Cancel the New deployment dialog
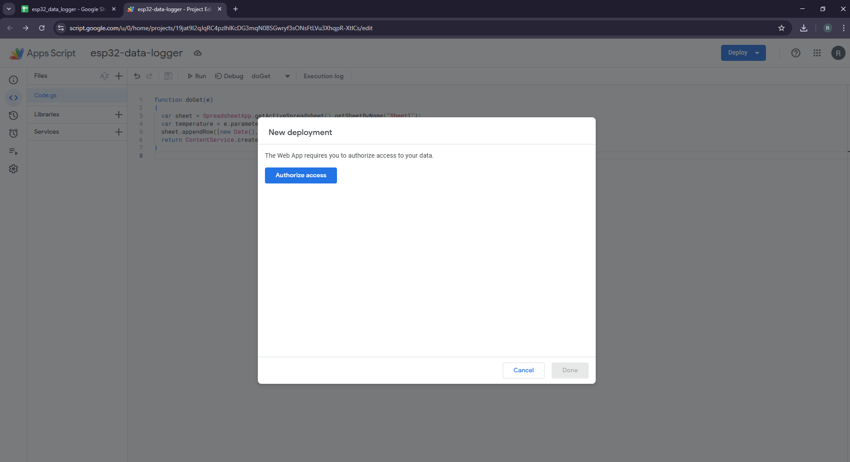The height and width of the screenshot is (462, 850). tap(523, 370)
